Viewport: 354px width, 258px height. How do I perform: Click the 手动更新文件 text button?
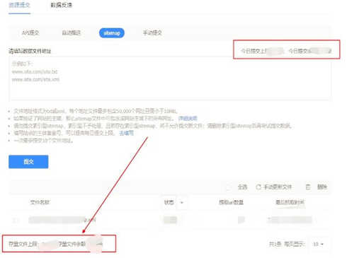click(278, 187)
